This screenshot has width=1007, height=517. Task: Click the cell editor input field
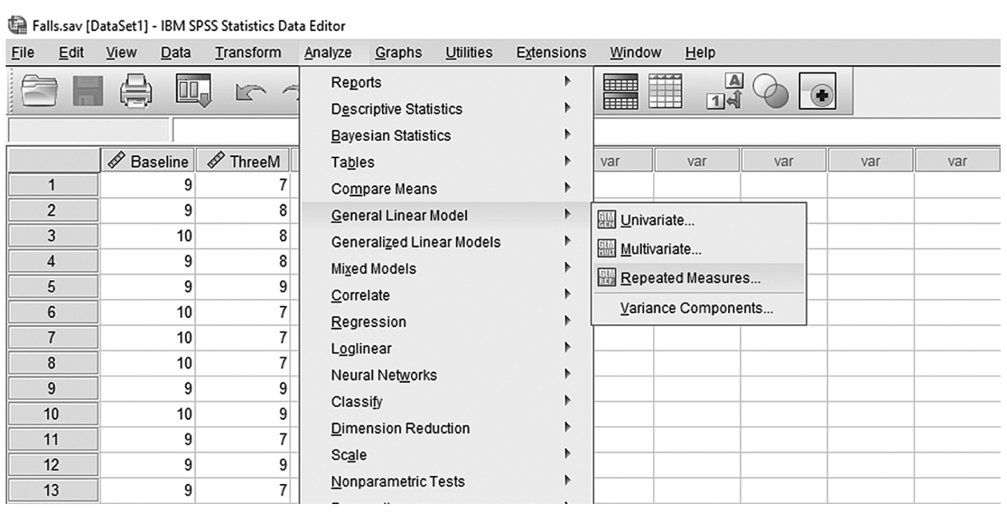tap(236, 130)
